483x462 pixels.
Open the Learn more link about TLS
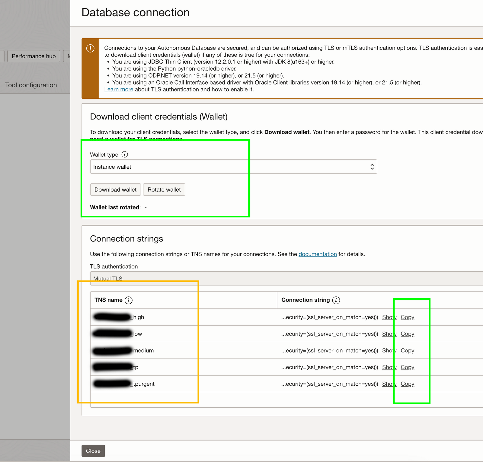click(x=119, y=89)
